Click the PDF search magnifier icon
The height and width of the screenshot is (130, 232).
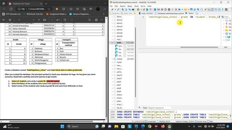[x=90, y=20]
